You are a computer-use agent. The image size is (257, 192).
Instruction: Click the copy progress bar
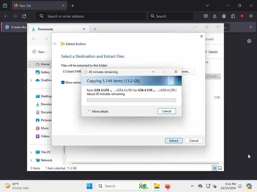pos(131,100)
